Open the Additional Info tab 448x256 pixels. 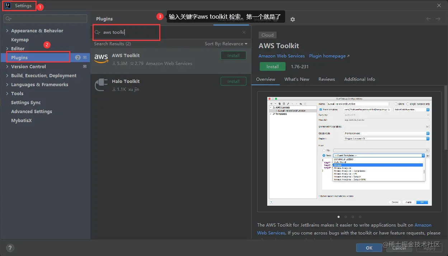click(x=360, y=79)
